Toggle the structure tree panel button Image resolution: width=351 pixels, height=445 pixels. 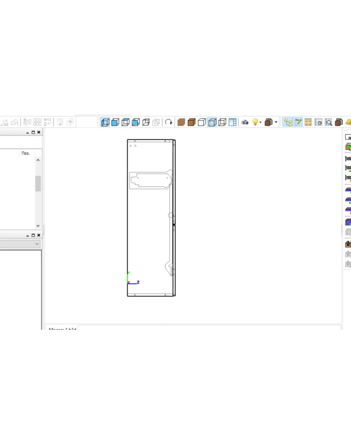pos(288,123)
